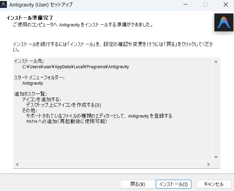
Task: Click the disabled maximize button
Action: (205, 5)
